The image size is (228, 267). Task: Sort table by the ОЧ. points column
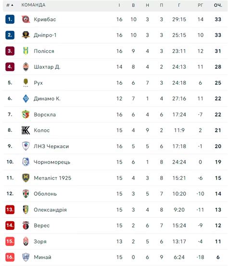pyautogui.click(x=218, y=5)
